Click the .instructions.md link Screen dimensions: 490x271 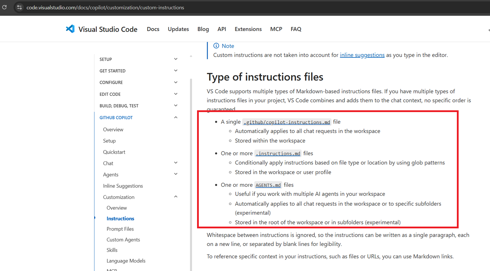point(278,153)
